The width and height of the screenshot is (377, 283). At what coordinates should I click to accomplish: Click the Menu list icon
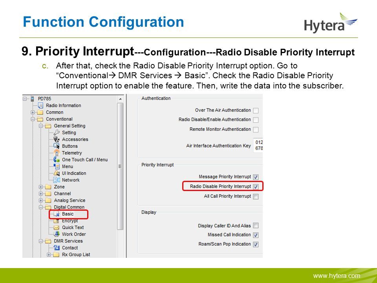click(57, 166)
